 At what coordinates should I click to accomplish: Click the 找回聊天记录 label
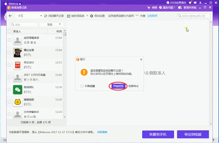pos(56,16)
